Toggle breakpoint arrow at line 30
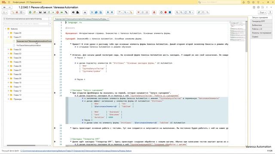 pyautogui.click(x=55, y=128)
